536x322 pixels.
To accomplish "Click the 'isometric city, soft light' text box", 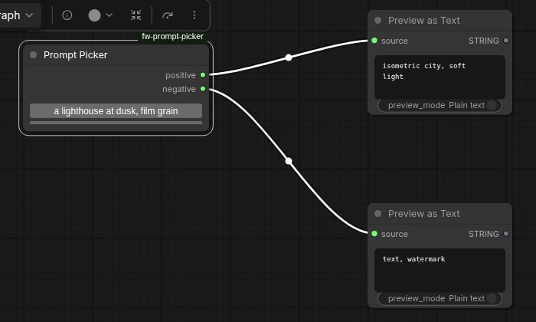I will 440,77.
